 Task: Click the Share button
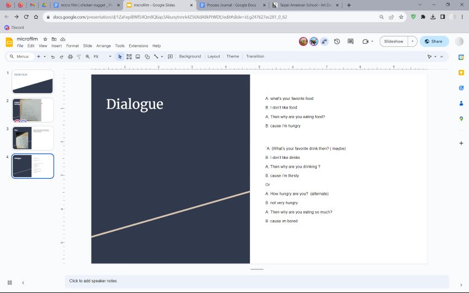point(434,41)
